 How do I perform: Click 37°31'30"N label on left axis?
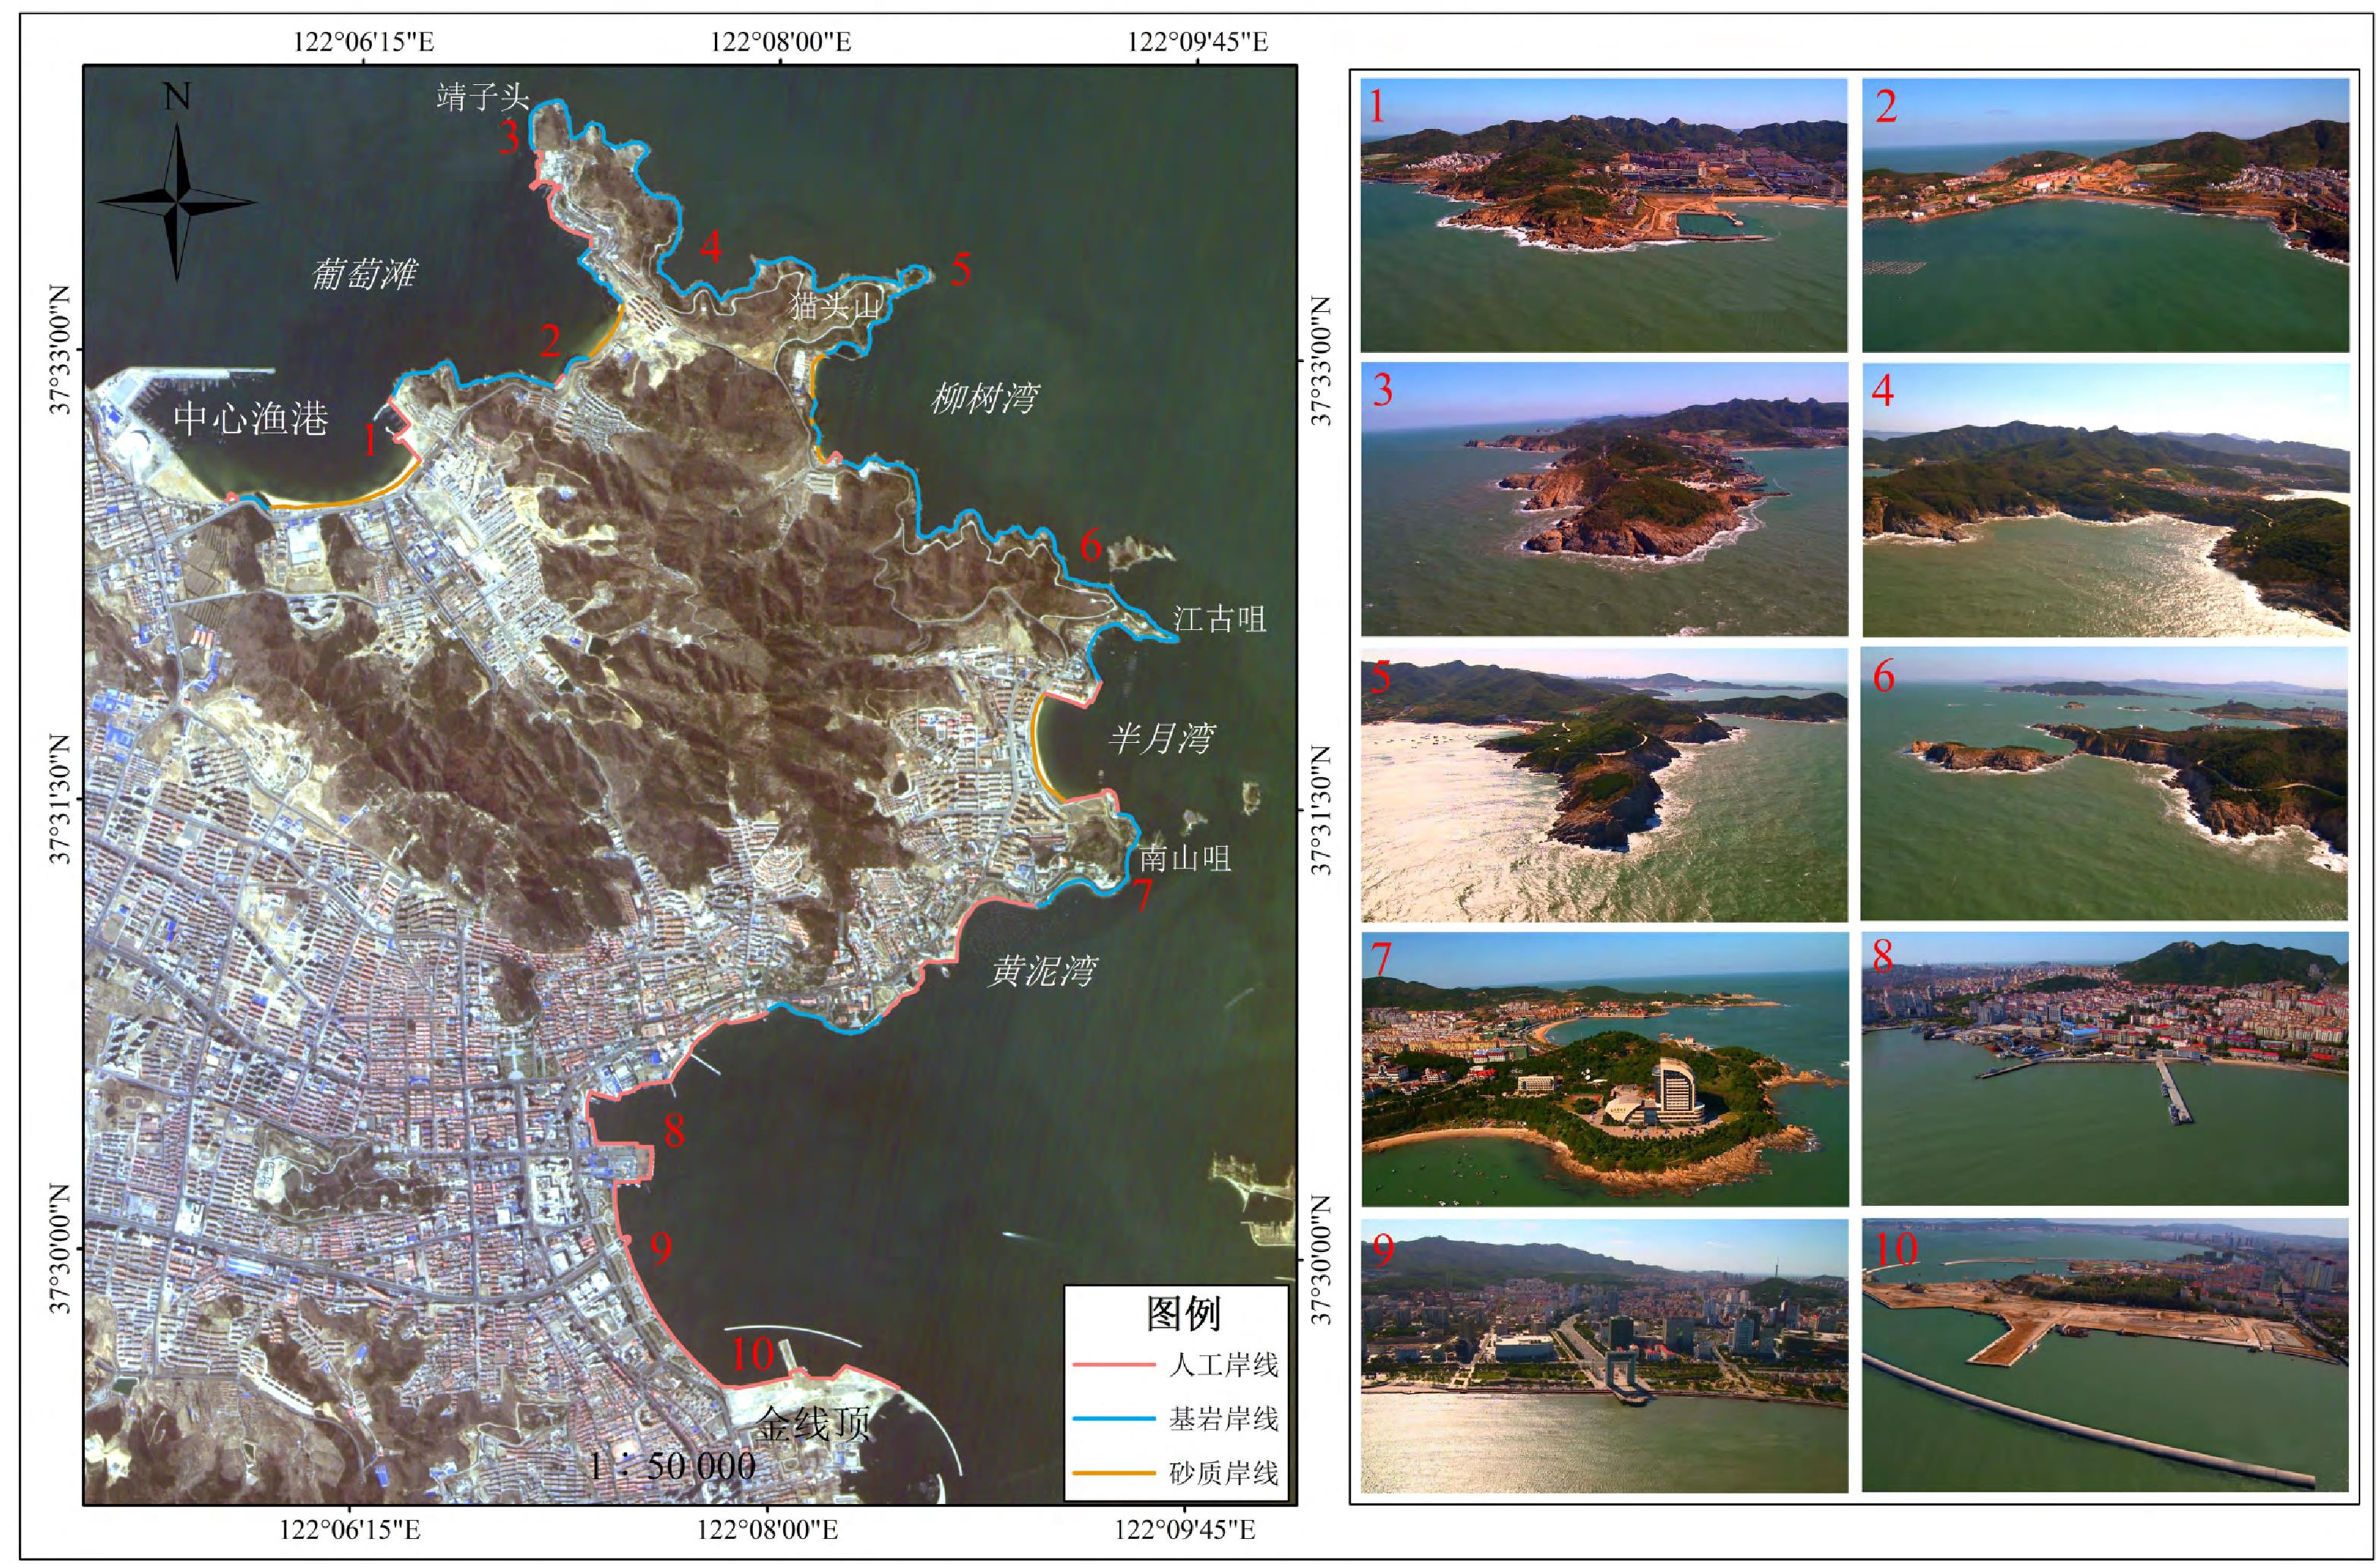60,799
